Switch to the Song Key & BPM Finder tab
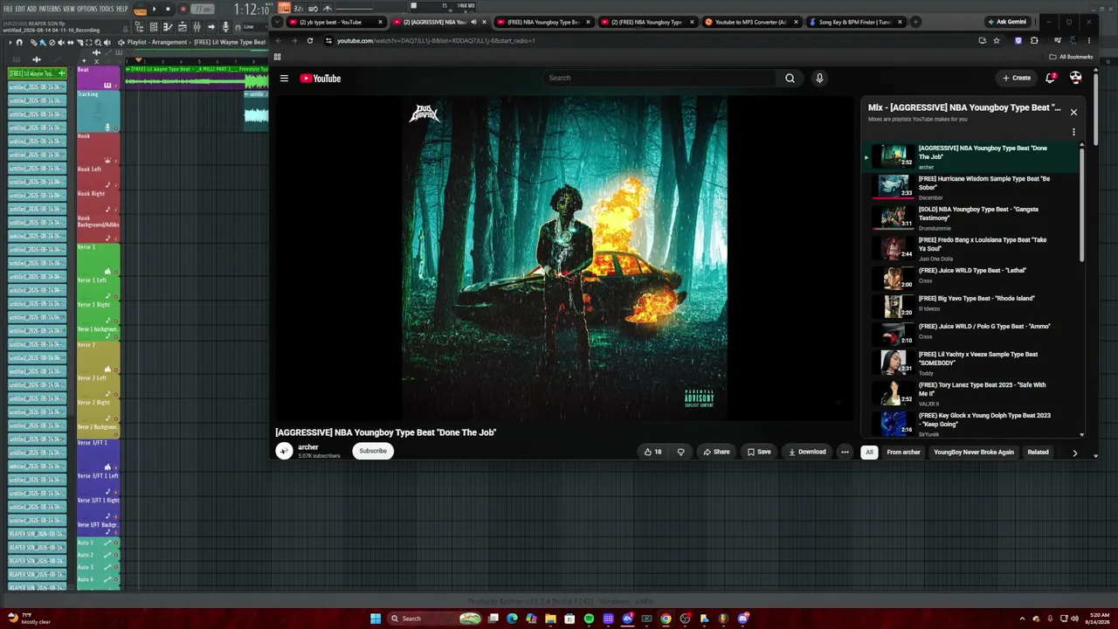 [854, 22]
